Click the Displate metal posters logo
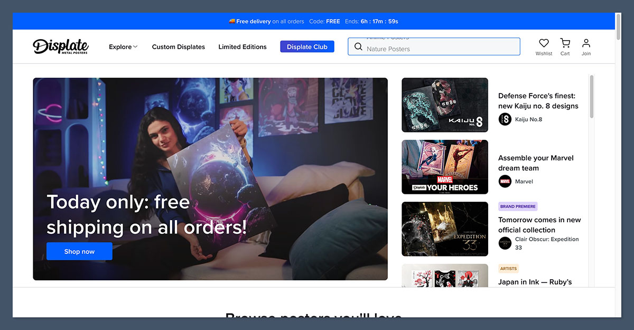Screen dimensions: 634x330 (61, 46)
